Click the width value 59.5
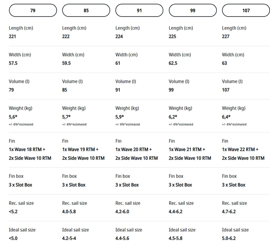270x246 pixels. point(67,63)
